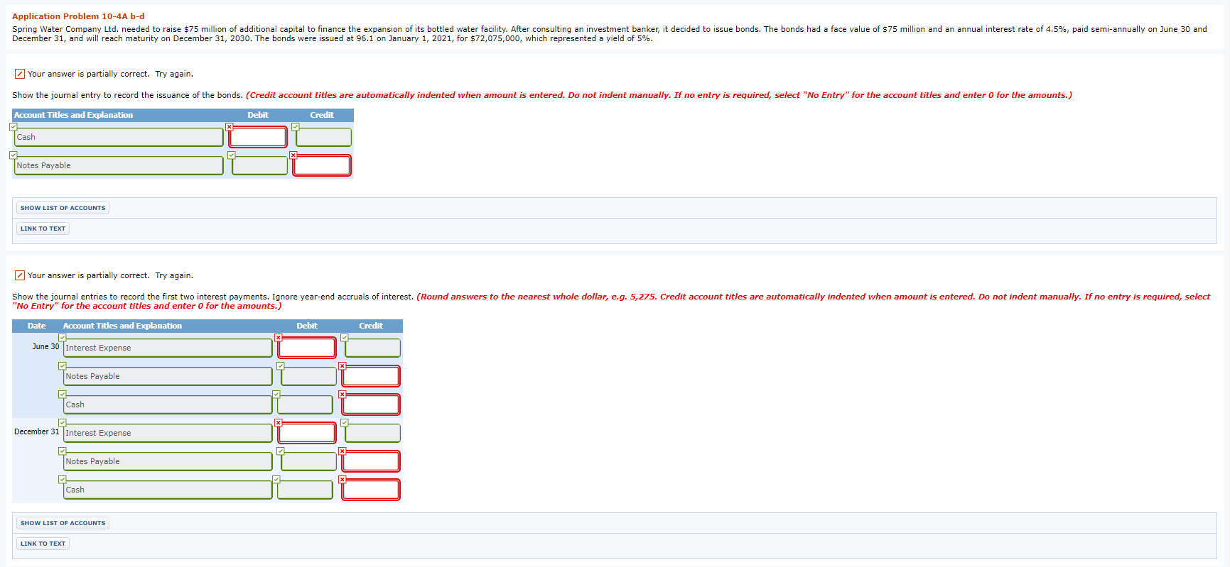Open the first Show List of Accounts button

(63, 208)
